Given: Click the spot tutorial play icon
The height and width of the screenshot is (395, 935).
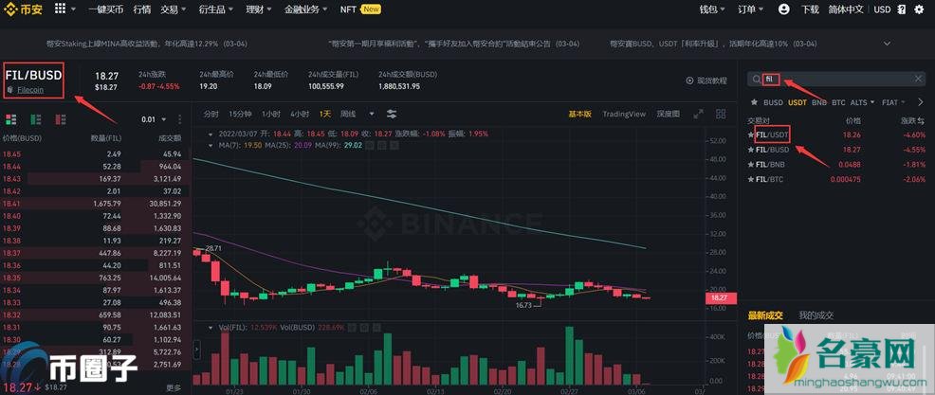Looking at the screenshot, I should click(690, 80).
